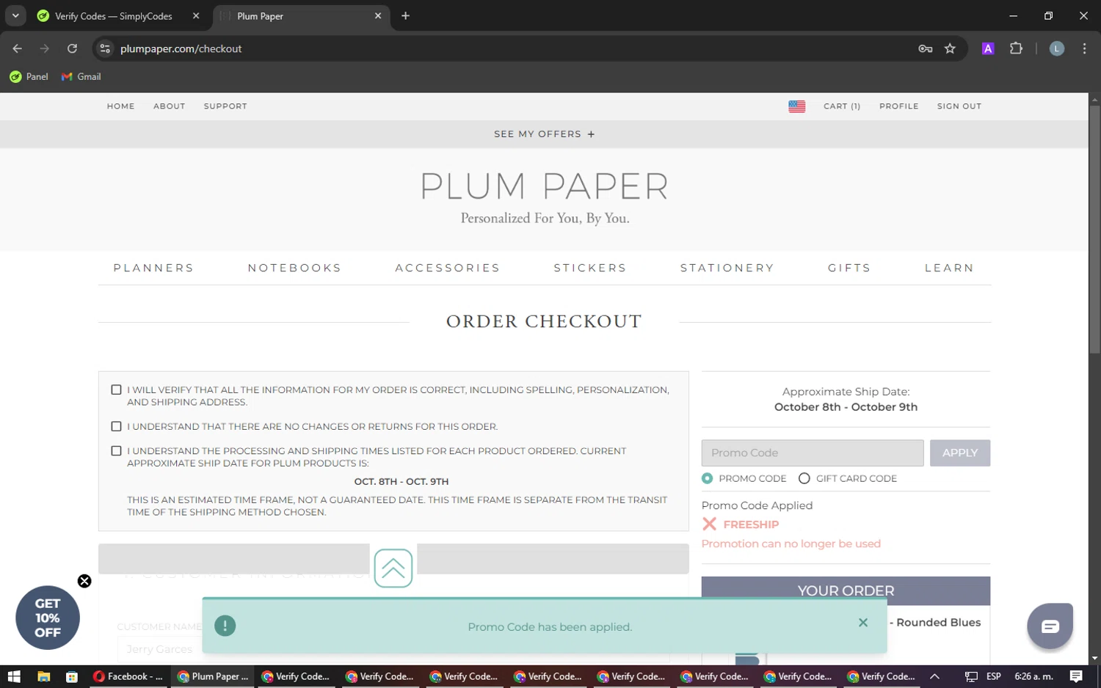Select the PROMO CODE radio button
1101x688 pixels.
point(707,478)
